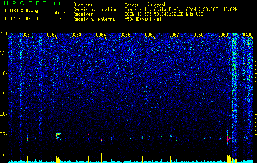The image size is (257, 163).
Task: Click the meteor echo just before 0351
Action: (x=28, y=137)
